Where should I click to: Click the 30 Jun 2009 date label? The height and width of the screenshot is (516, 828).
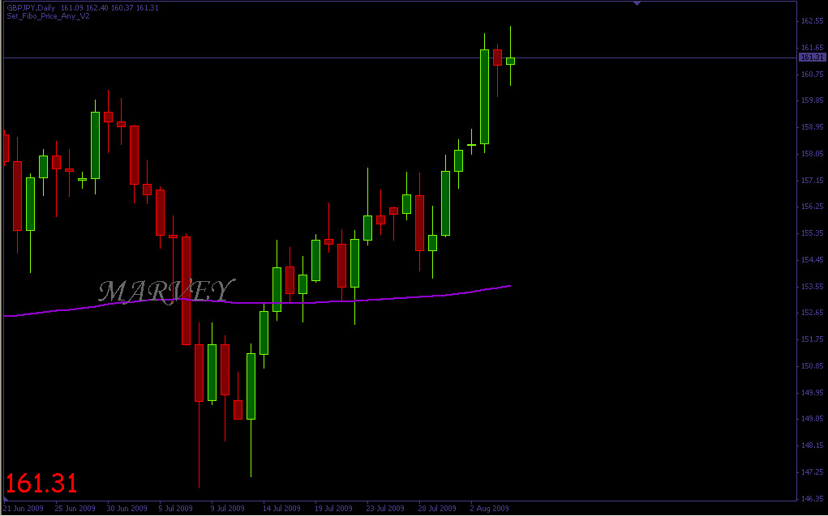127,509
